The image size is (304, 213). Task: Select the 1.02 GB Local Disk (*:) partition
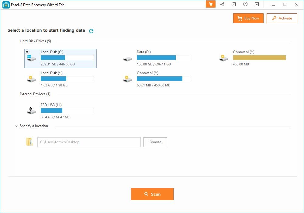pyautogui.click(x=60, y=79)
